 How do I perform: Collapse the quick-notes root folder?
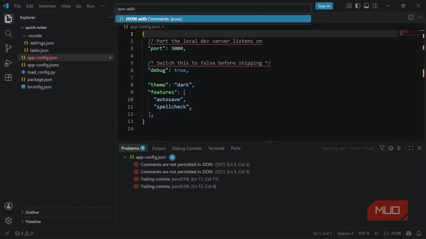(22, 27)
